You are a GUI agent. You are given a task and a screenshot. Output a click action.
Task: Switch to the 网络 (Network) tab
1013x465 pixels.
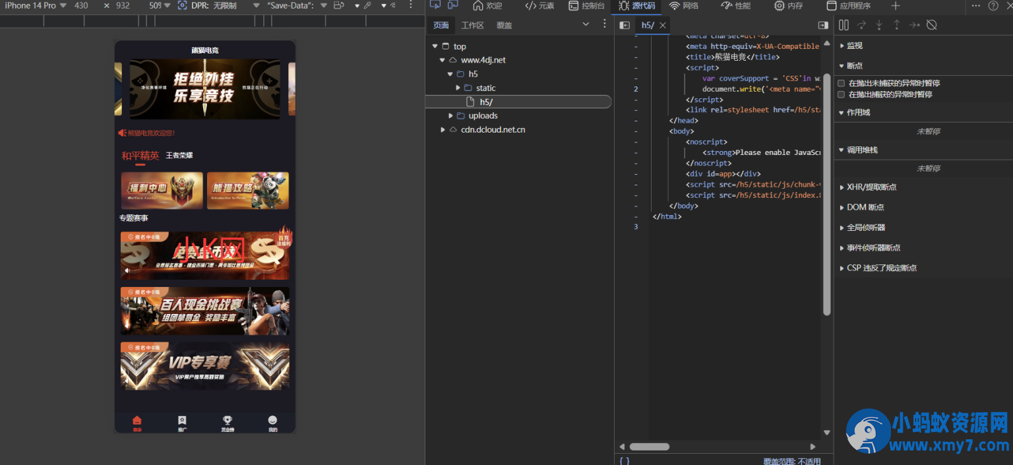point(683,6)
